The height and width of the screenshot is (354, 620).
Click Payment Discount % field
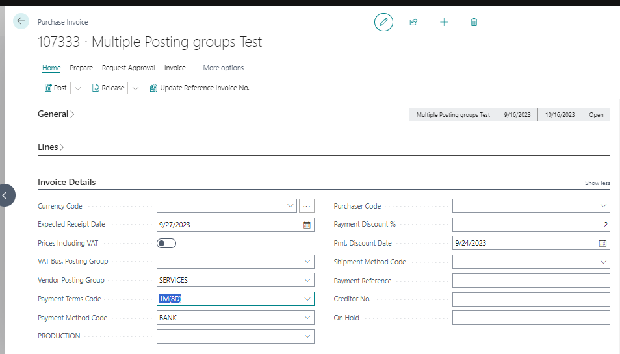tap(531, 225)
